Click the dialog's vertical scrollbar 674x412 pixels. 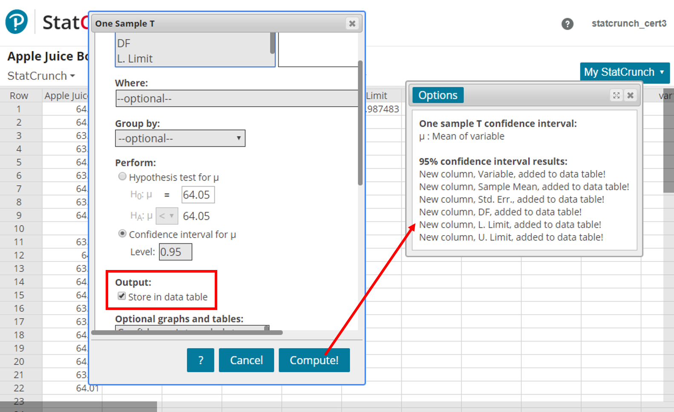[360, 123]
